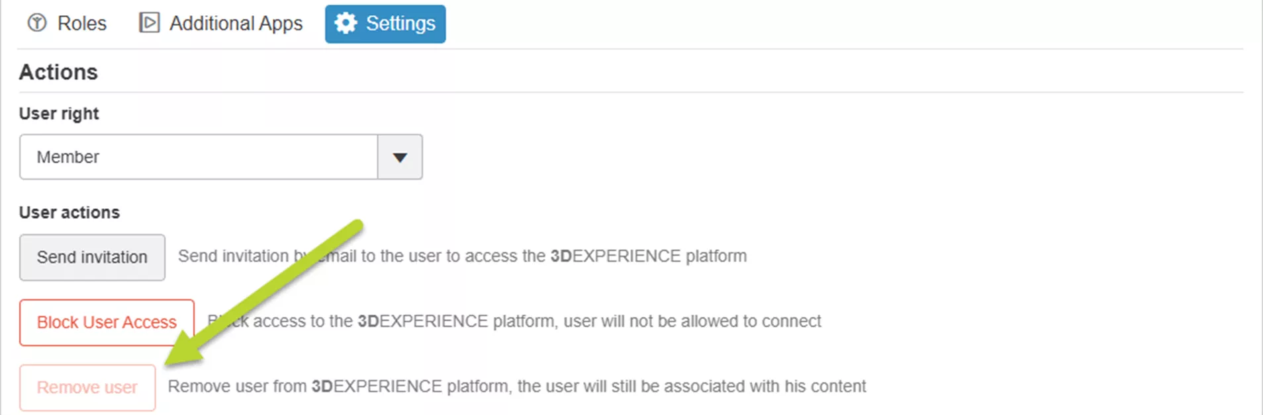Click the triangle glyph in the User right dropdown
Viewport: 1263px width, 415px height.
tap(399, 157)
